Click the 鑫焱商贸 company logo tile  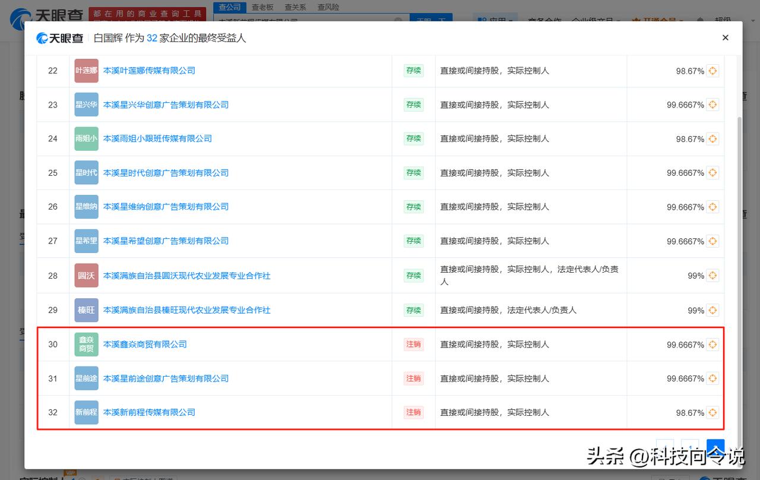point(86,344)
